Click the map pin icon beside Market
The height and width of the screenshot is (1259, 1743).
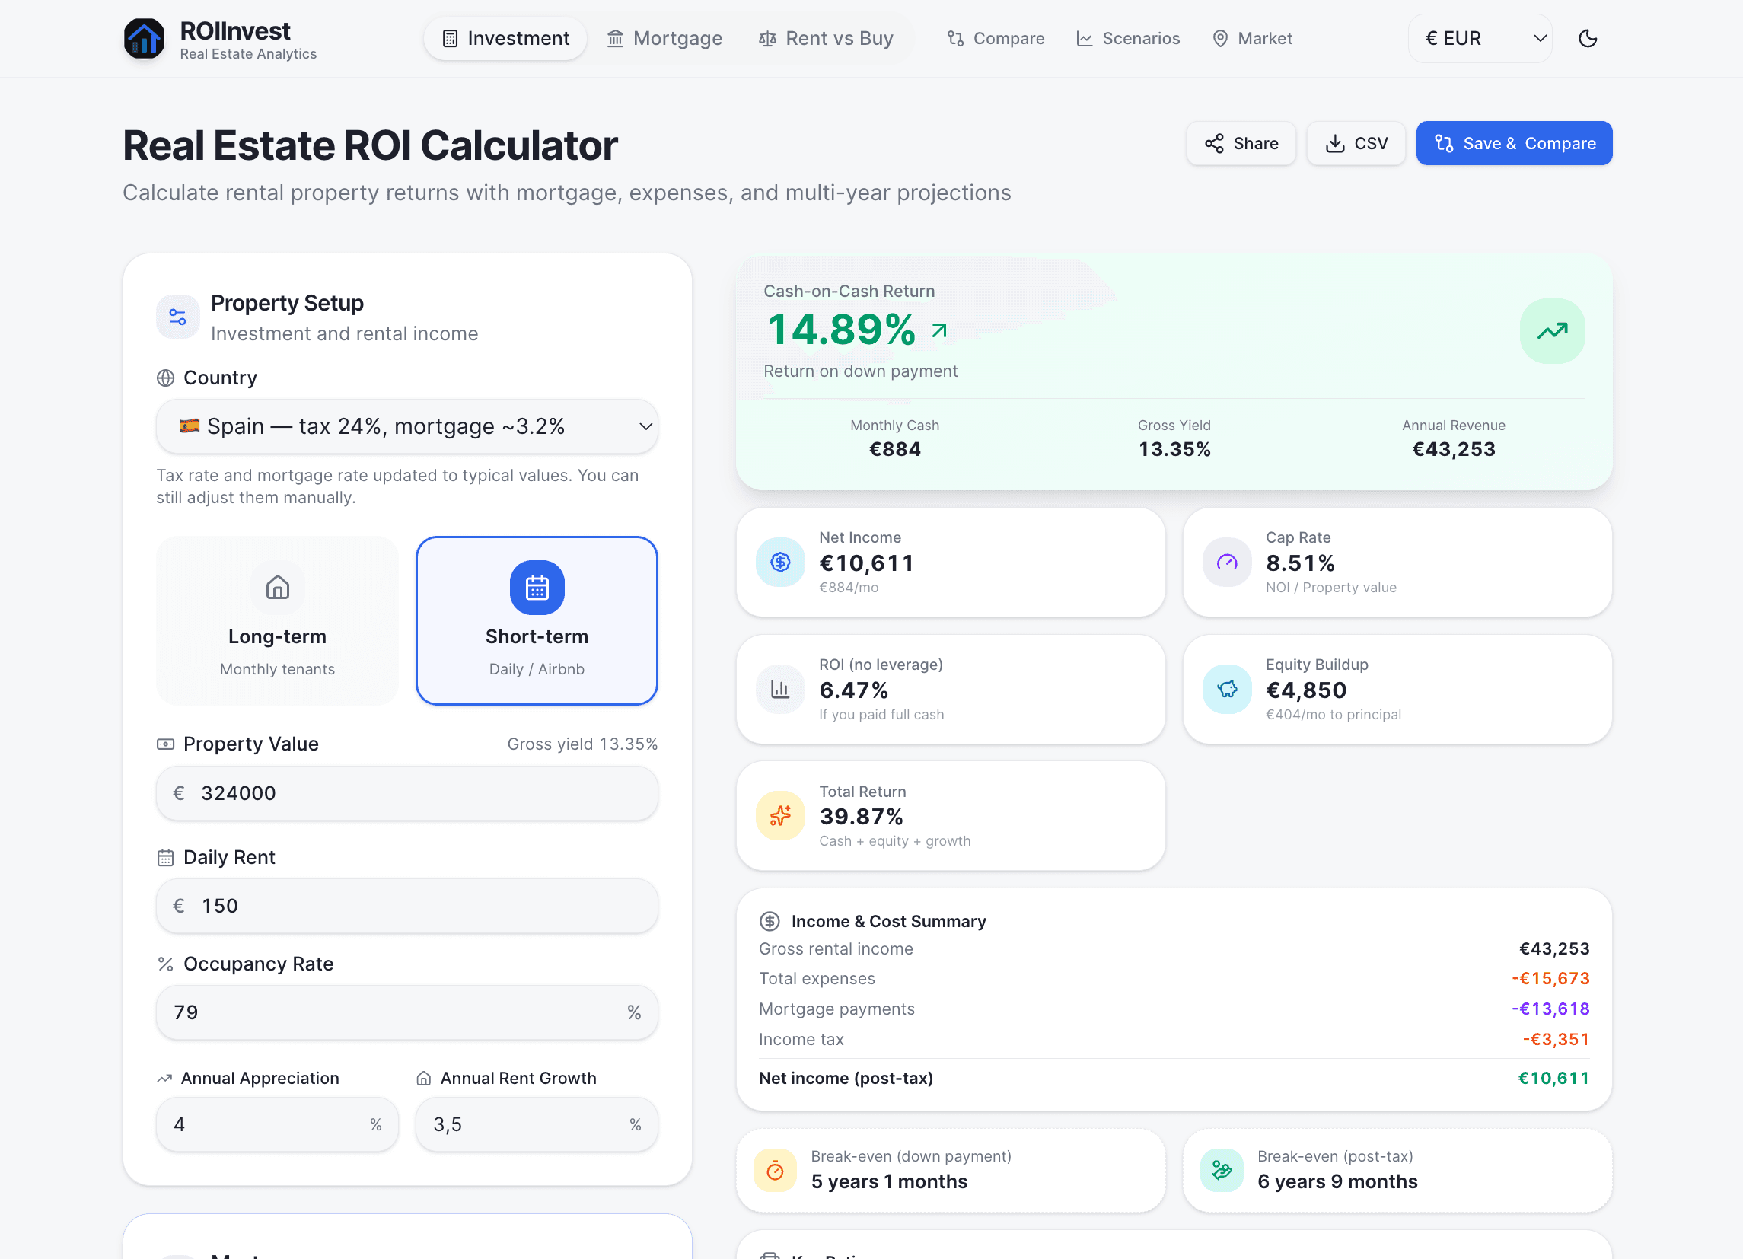(x=1219, y=38)
